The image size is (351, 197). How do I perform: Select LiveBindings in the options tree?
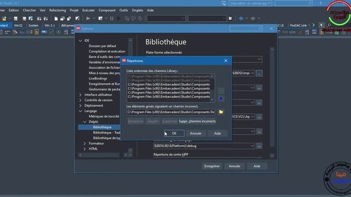pos(98,78)
